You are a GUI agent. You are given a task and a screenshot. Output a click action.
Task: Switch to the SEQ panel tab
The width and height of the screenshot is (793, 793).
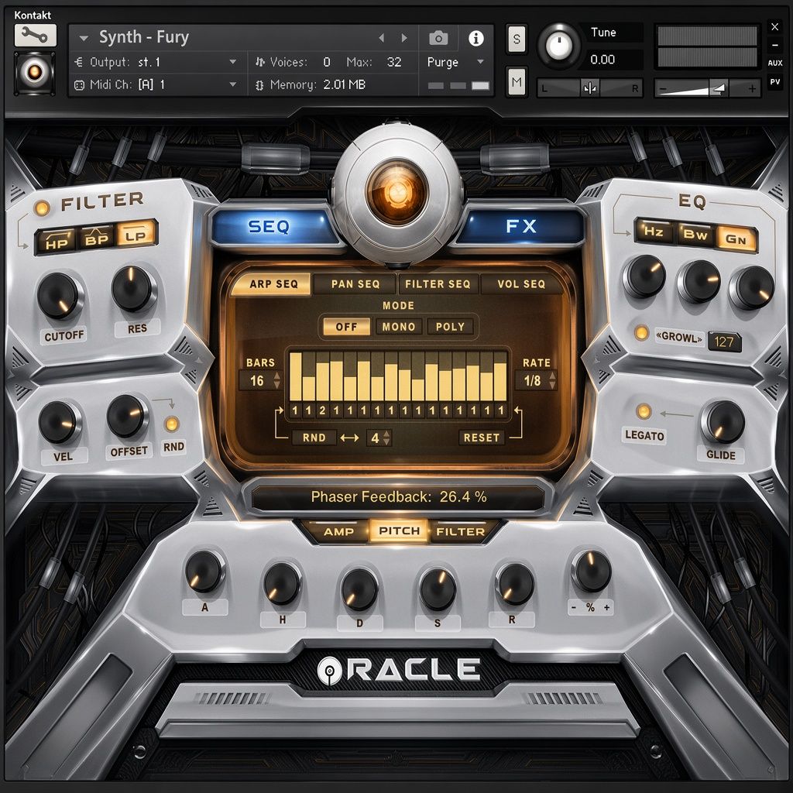pyautogui.click(x=269, y=226)
